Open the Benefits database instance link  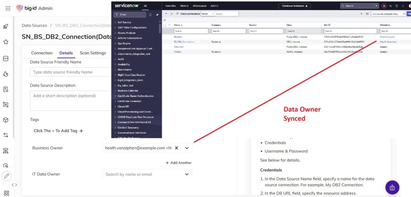178,37
